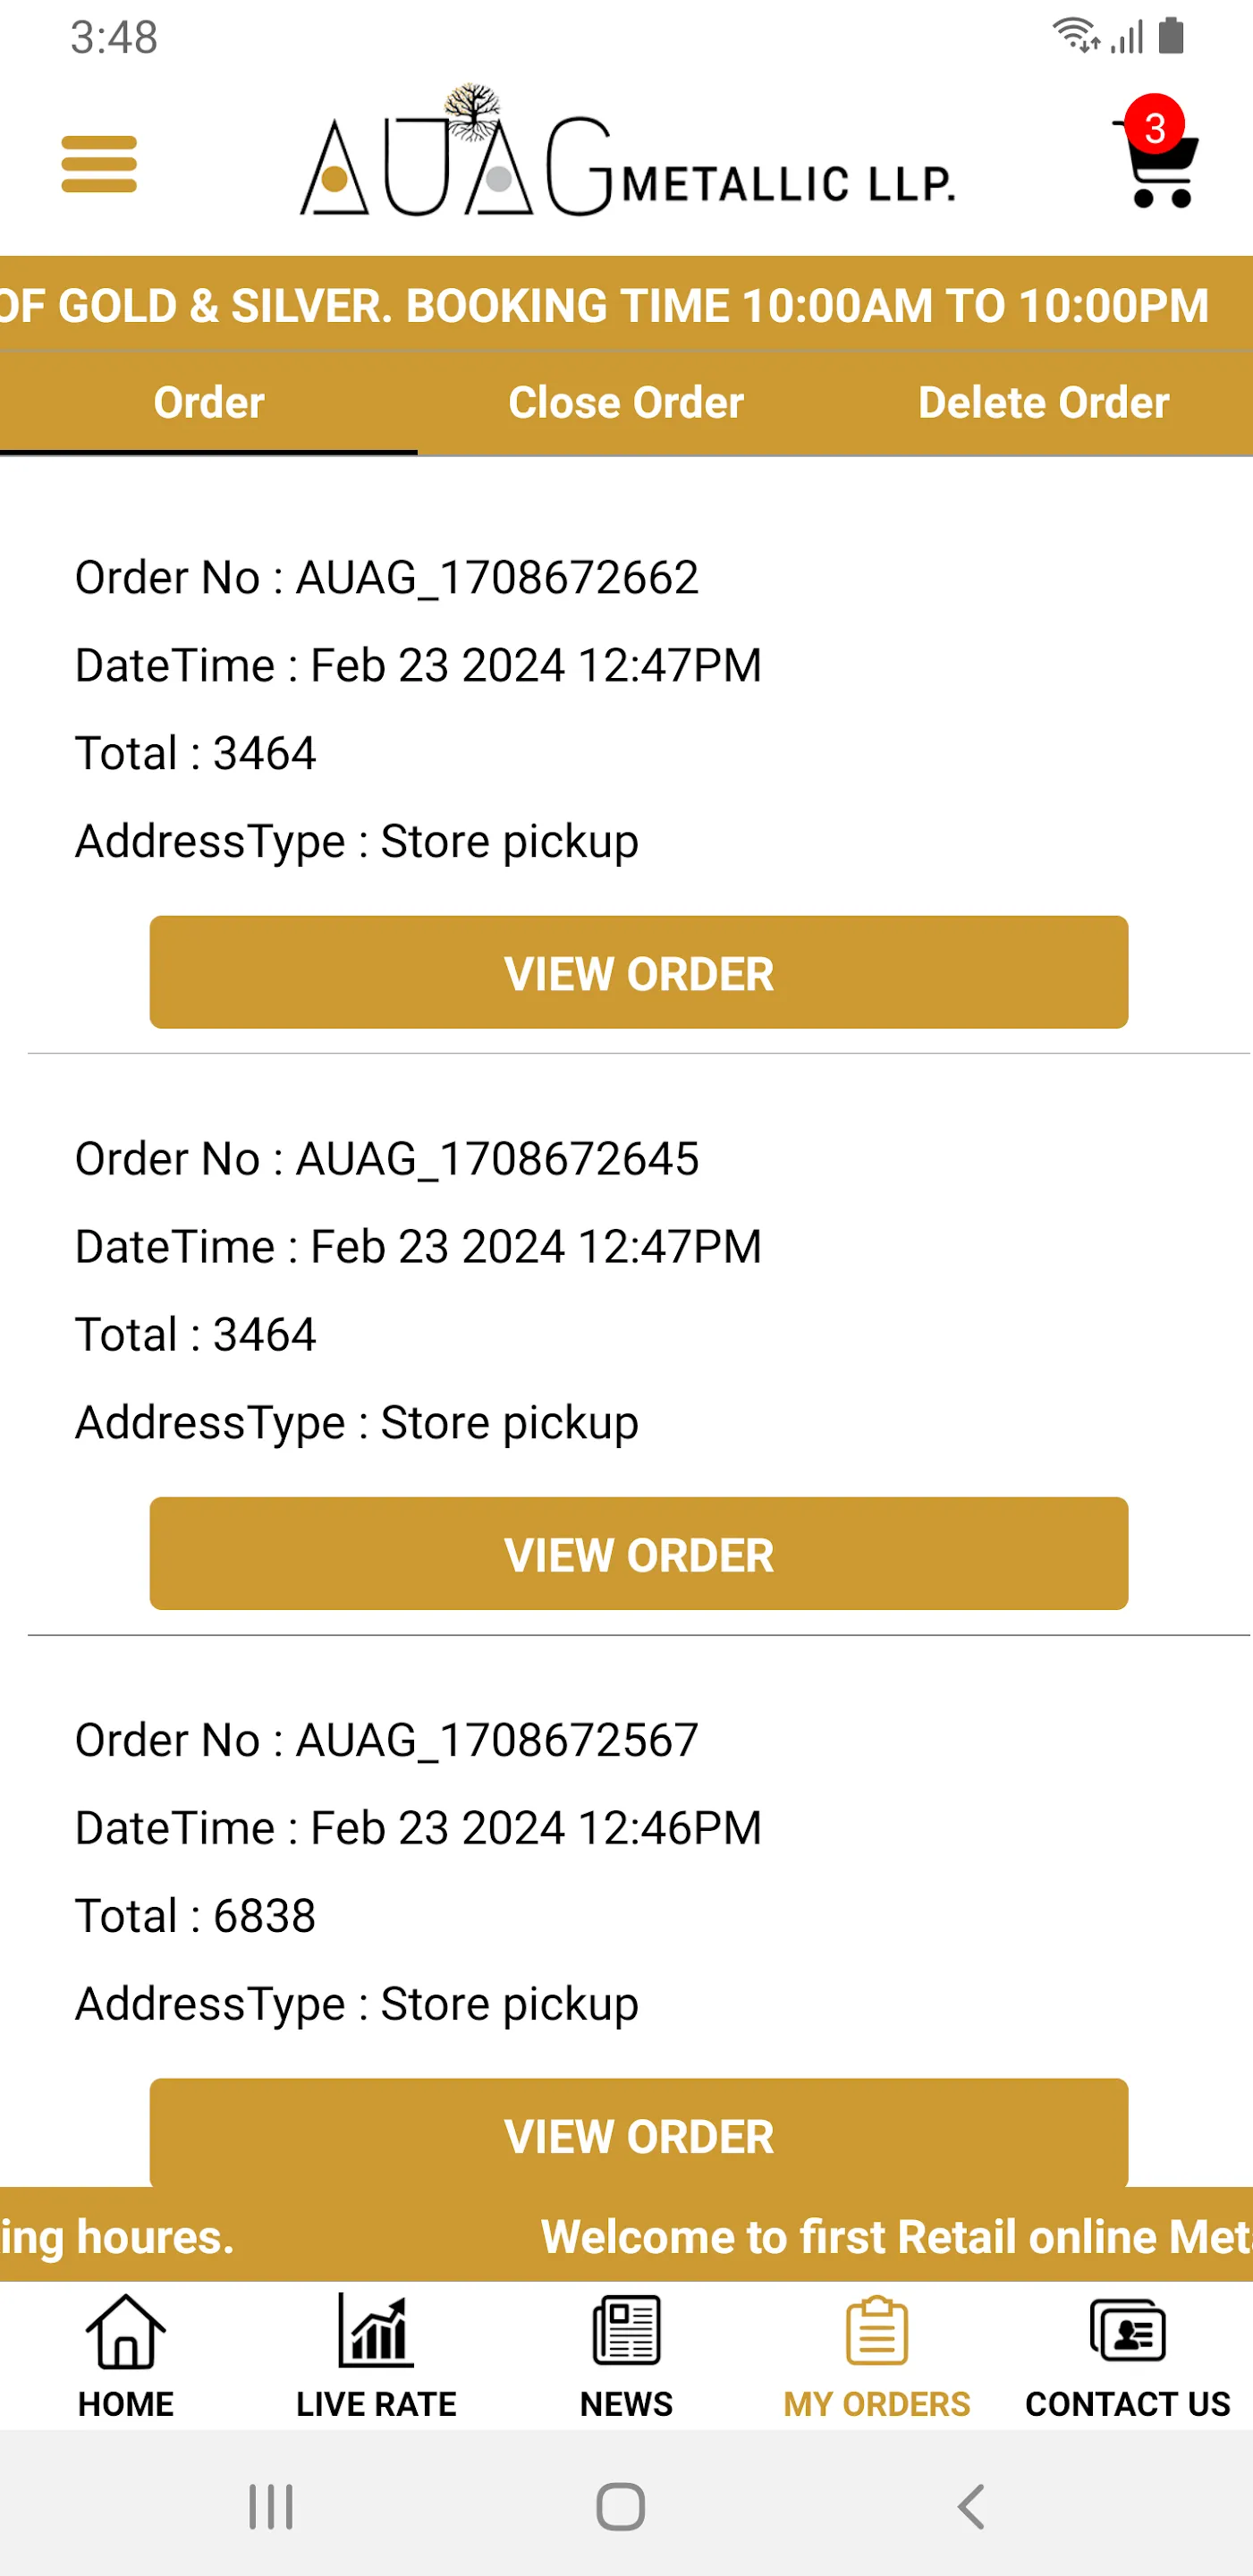Screen dimensions: 1253x2576
Task: Tap the Android home button
Action: pos(621,2507)
